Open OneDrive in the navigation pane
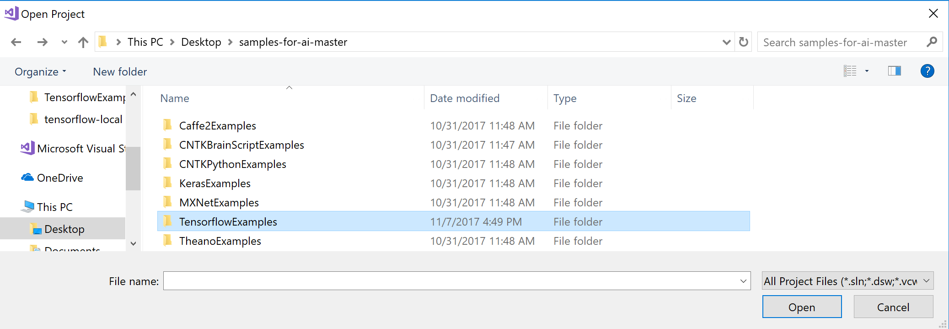This screenshot has height=329, width=949. [x=59, y=178]
